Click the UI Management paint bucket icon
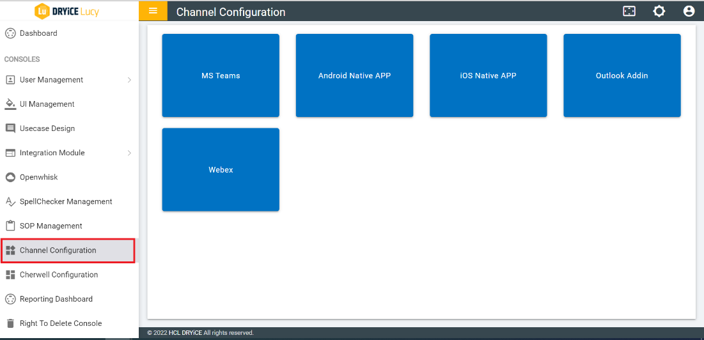This screenshot has height=340, width=704. (x=10, y=104)
